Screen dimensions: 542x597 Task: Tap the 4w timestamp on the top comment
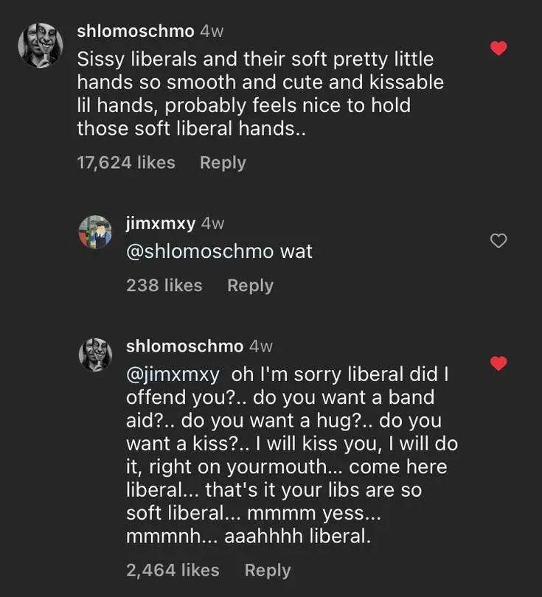pyautogui.click(x=212, y=31)
